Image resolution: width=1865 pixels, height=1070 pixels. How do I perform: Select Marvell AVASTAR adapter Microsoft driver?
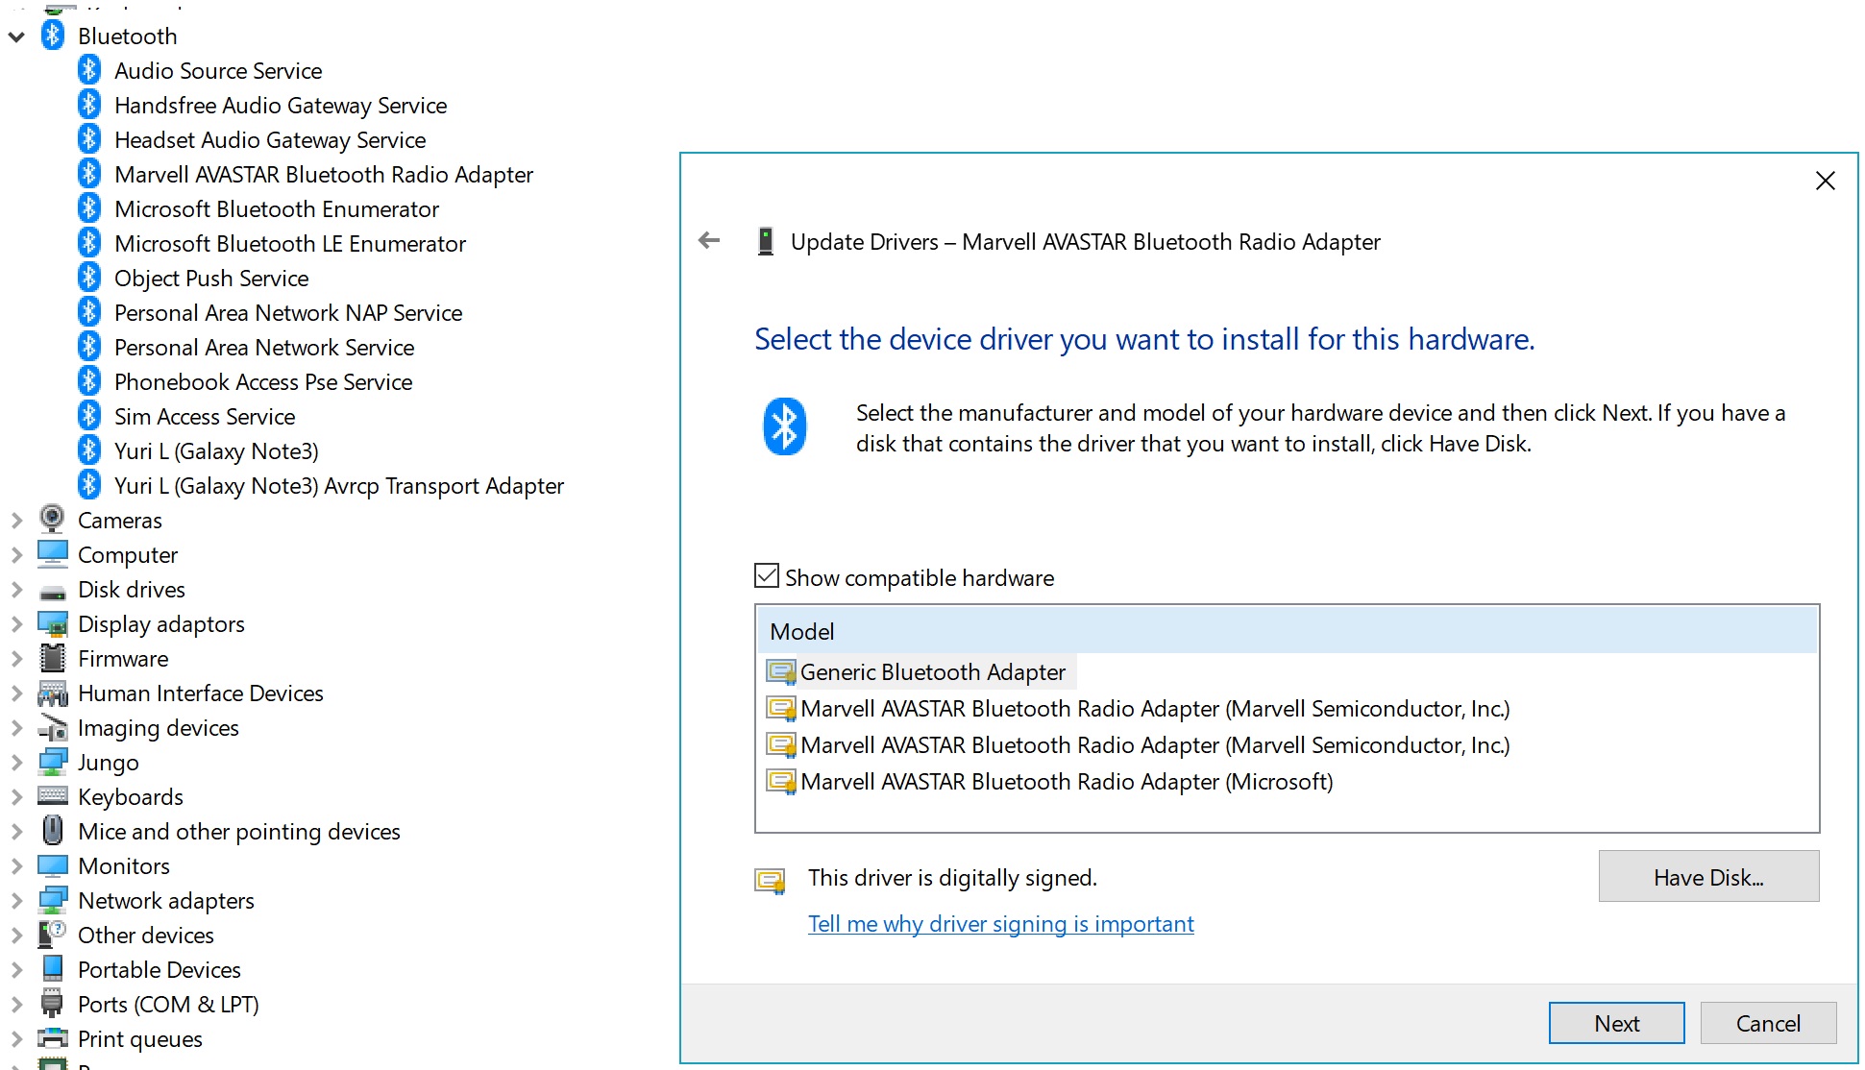pos(1065,782)
